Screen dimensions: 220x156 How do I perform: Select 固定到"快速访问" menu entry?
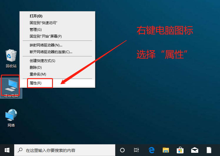click(43, 23)
